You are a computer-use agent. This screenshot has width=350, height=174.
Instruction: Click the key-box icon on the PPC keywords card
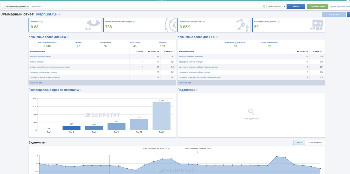point(316,25)
